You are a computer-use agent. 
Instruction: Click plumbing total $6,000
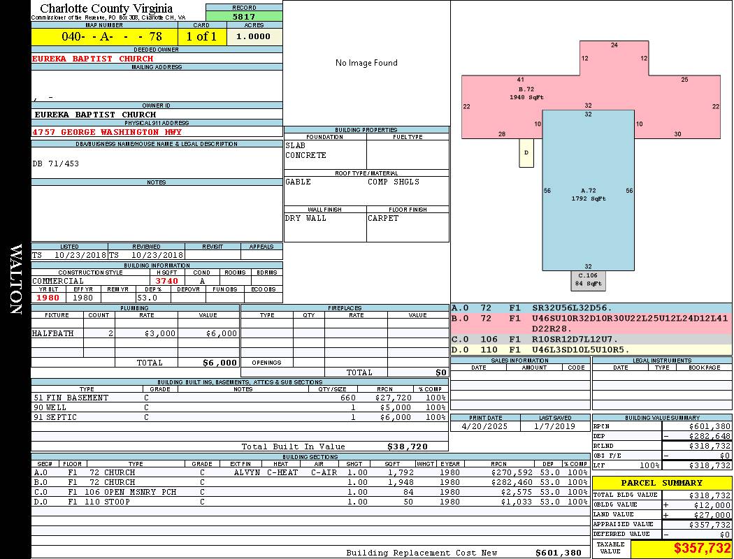[x=220, y=363]
